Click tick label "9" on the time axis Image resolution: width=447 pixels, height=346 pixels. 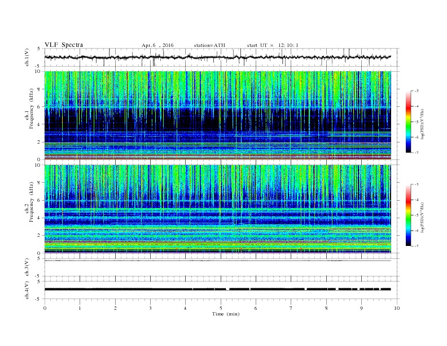tap(361, 308)
